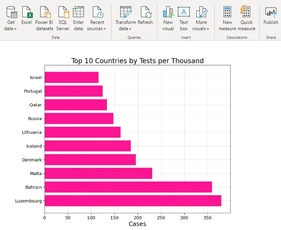The width and height of the screenshot is (281, 230).
Task: Click the Excel data source icon
Action: coord(27,13)
